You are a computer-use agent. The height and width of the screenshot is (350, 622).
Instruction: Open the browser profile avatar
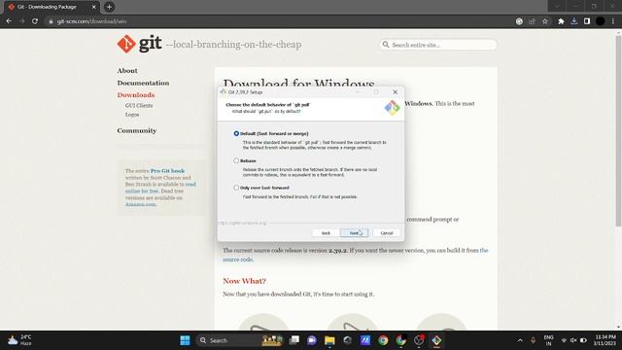[x=601, y=21]
